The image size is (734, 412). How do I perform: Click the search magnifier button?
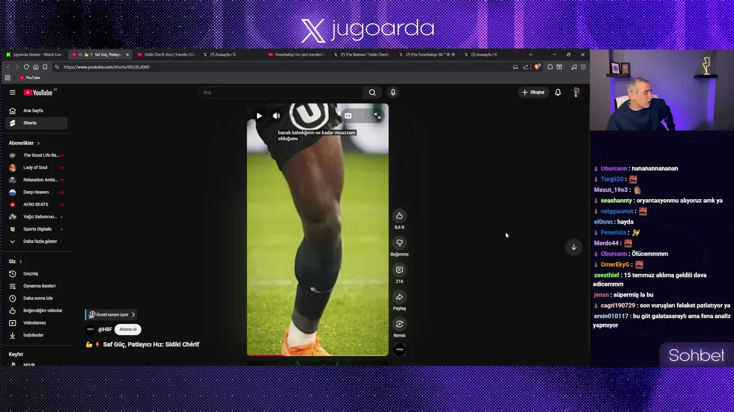tap(372, 92)
